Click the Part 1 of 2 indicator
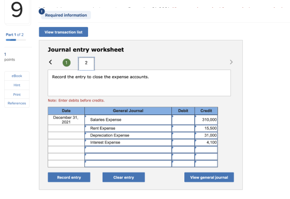 pos(15,35)
